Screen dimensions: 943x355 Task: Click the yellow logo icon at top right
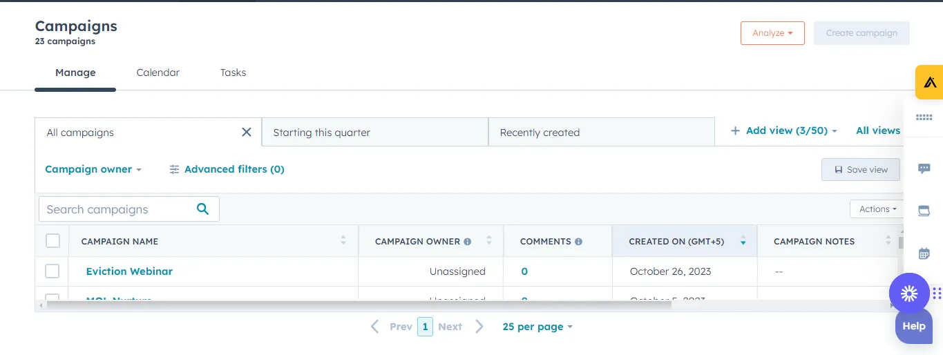click(929, 82)
